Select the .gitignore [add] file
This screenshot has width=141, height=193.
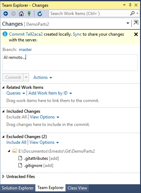pos(39,166)
